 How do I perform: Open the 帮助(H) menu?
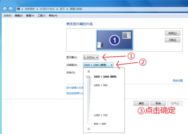click(53, 16)
